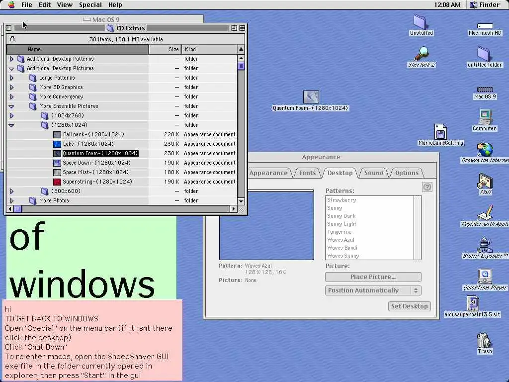The height and width of the screenshot is (382, 509).
Task: Switch to the Sound tab
Action: (374, 173)
